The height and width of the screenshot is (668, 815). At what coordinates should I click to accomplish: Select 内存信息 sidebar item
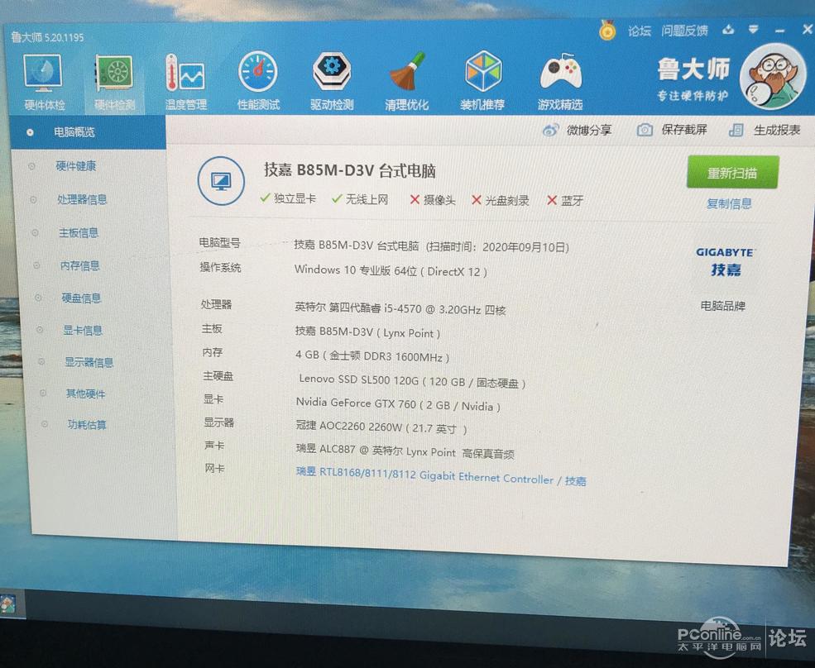tap(79, 266)
